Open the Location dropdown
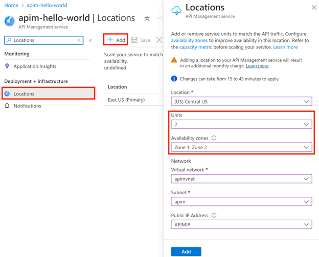 tap(241, 101)
